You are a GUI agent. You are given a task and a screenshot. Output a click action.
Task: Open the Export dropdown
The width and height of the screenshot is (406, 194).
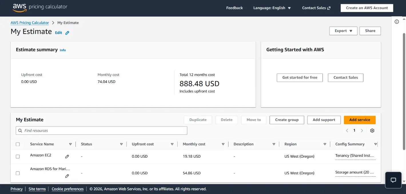coord(343,31)
